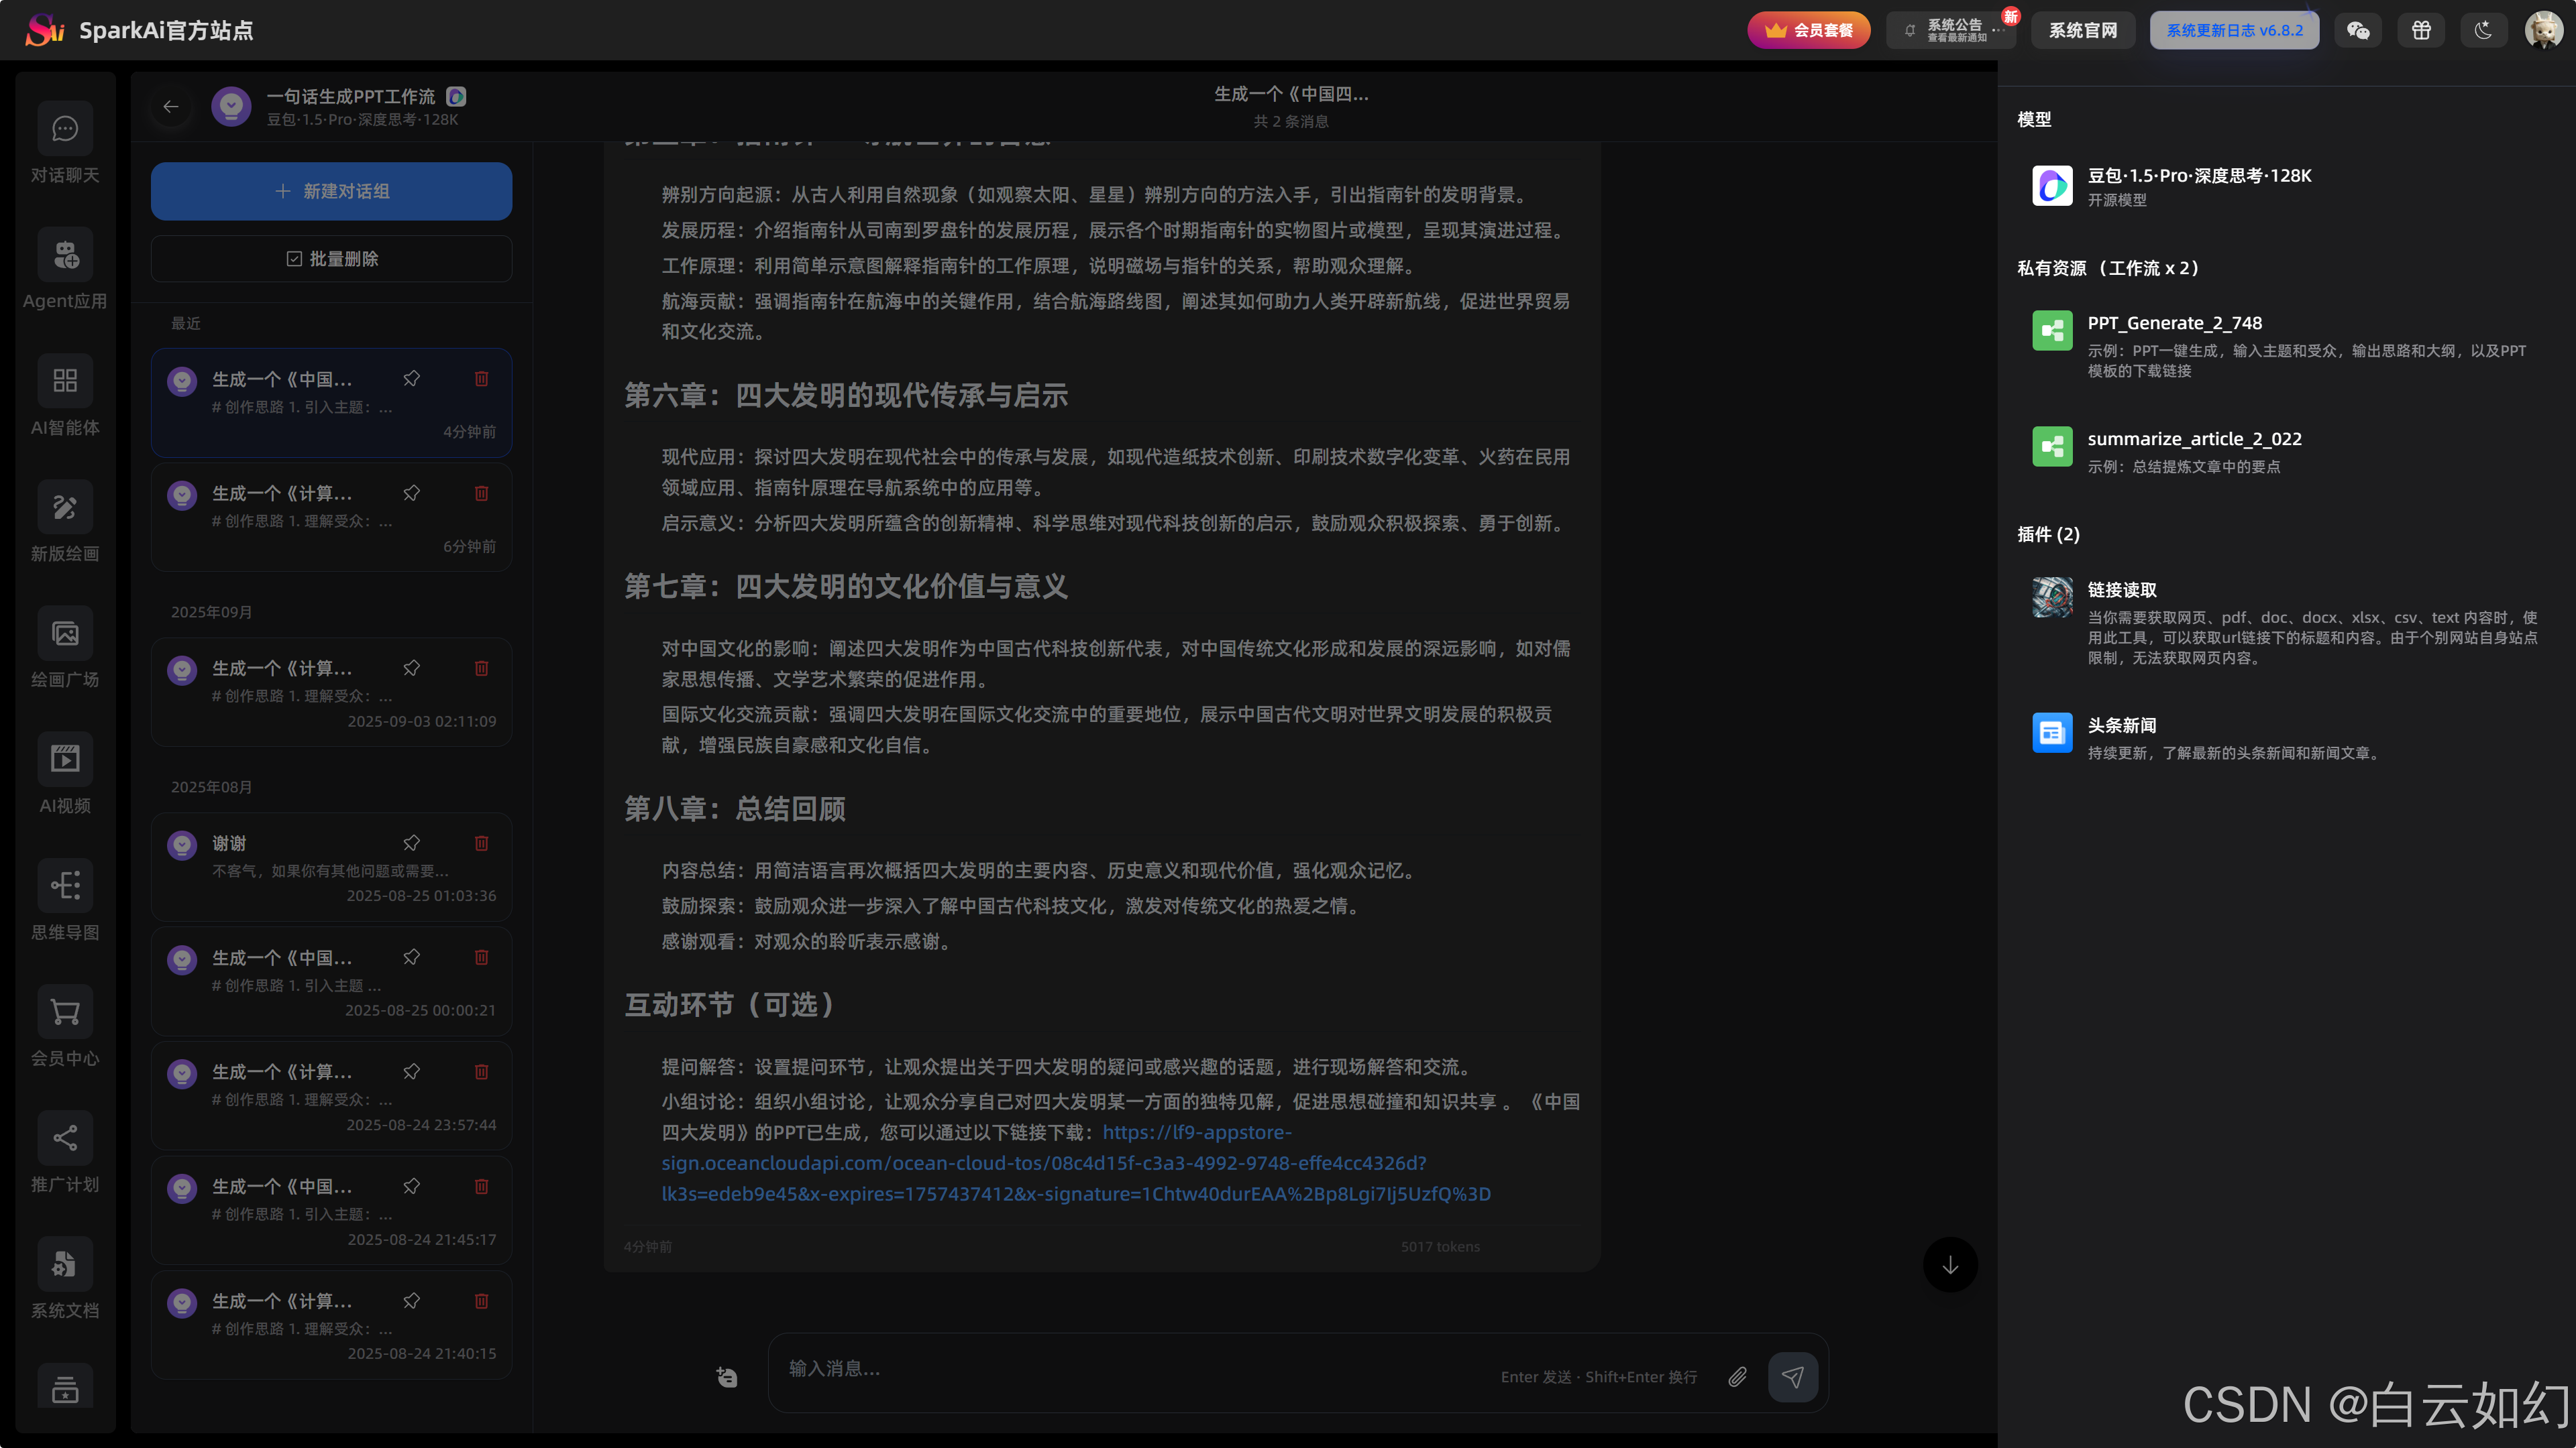Viewport: 2576px width, 1448px height.
Task: Click the back arrow beside the workflow title
Action: [171, 106]
